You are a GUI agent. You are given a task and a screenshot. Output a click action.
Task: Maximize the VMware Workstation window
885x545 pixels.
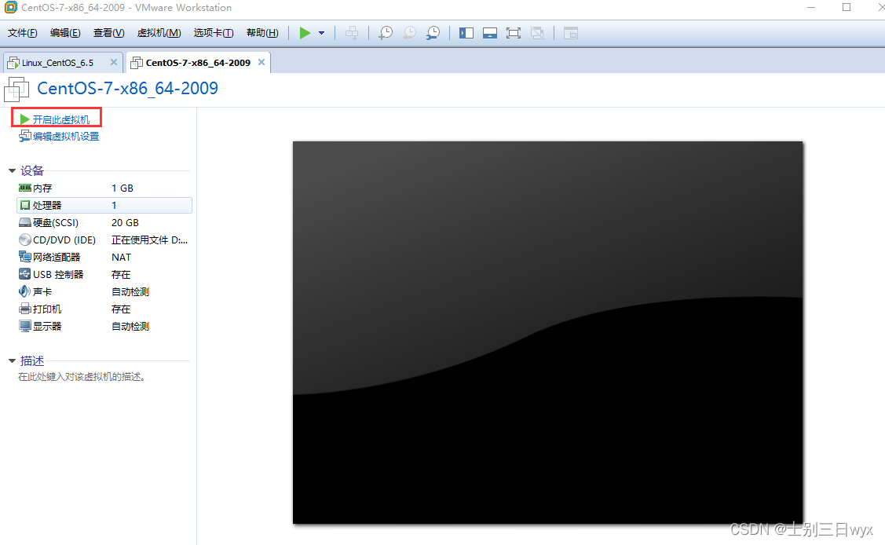click(x=847, y=7)
